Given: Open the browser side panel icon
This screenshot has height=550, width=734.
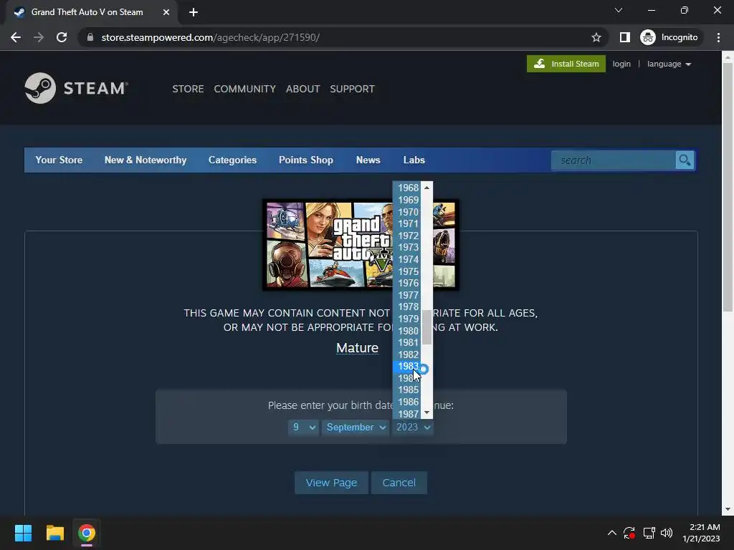Looking at the screenshot, I should (624, 37).
